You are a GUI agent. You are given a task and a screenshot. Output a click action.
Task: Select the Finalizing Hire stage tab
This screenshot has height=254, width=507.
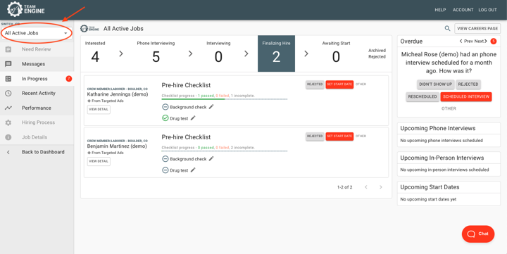point(277,53)
